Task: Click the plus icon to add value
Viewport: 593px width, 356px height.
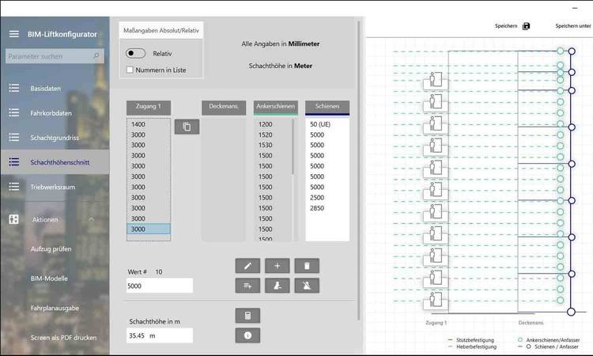Action: click(277, 266)
